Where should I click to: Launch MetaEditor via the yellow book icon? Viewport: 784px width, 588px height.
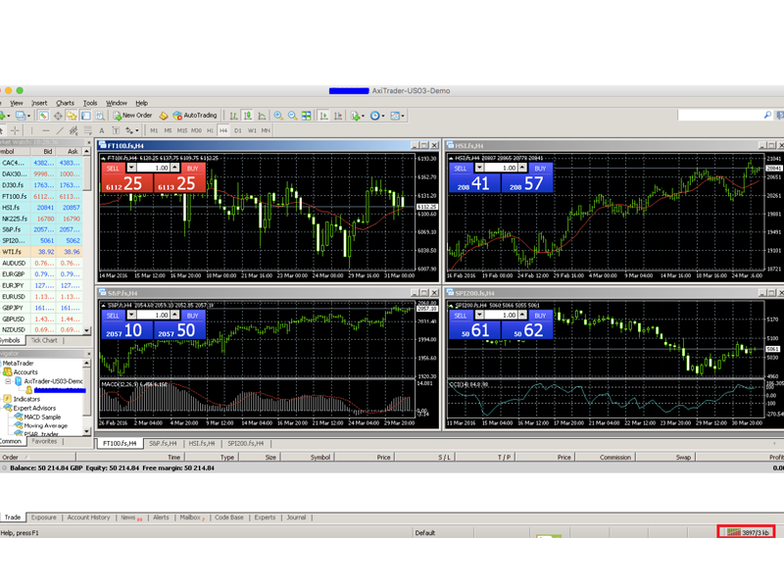point(163,116)
